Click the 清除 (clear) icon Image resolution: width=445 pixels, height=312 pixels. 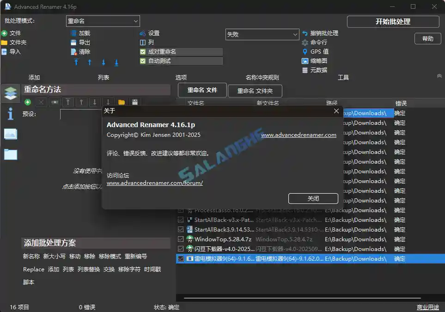click(74, 51)
